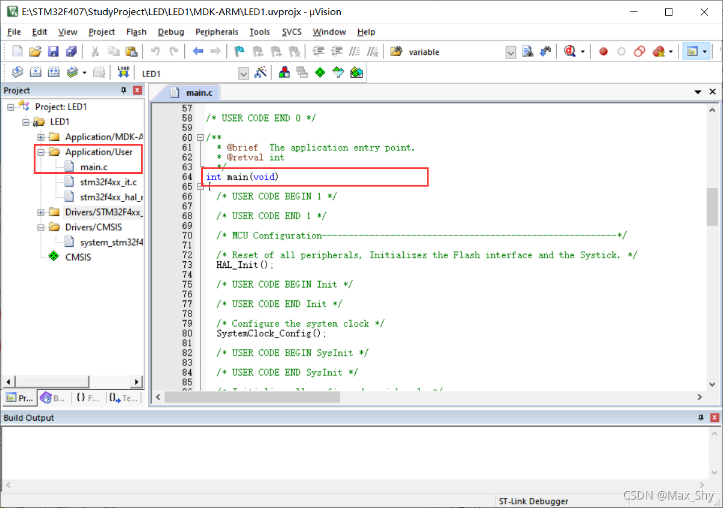Switch to the Templates panel tab
723x508 pixels.
(x=124, y=398)
